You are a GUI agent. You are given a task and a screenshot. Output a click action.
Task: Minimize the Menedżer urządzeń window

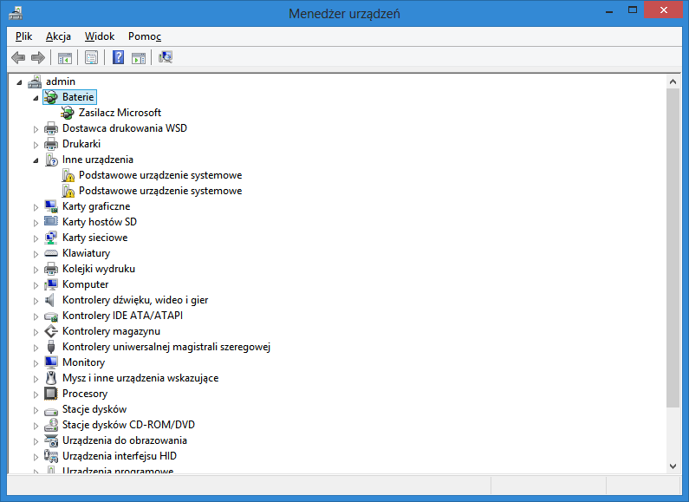pyautogui.click(x=609, y=10)
